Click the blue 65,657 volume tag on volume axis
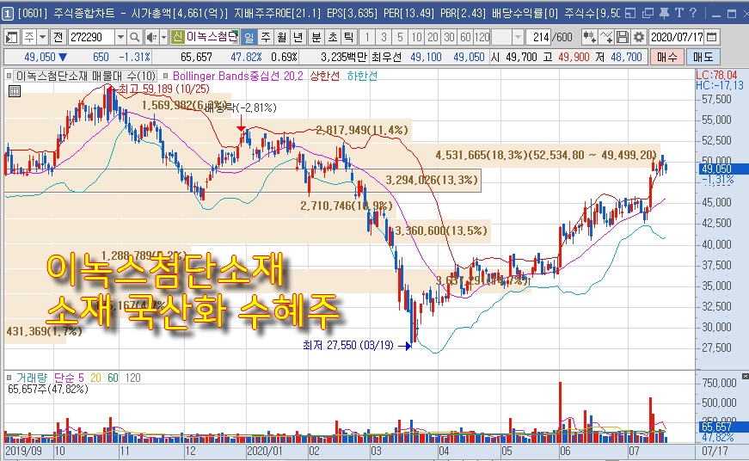 [722, 427]
